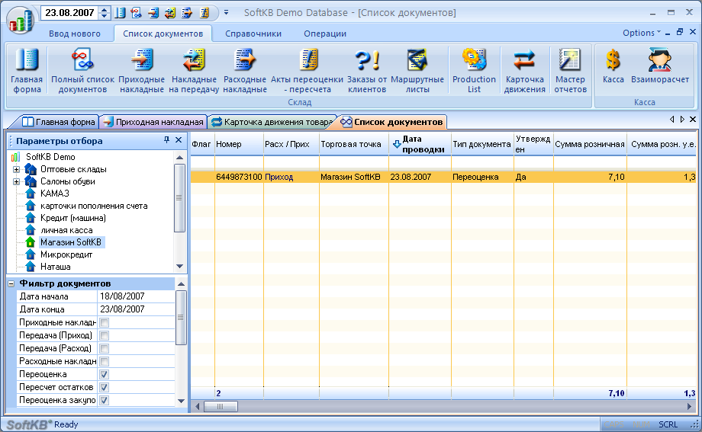The height and width of the screenshot is (432, 702).
Task: Switch to Приходная накладная document tab
Action: [x=153, y=122]
